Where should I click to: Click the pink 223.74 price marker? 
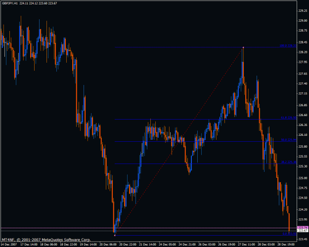coord(303,228)
